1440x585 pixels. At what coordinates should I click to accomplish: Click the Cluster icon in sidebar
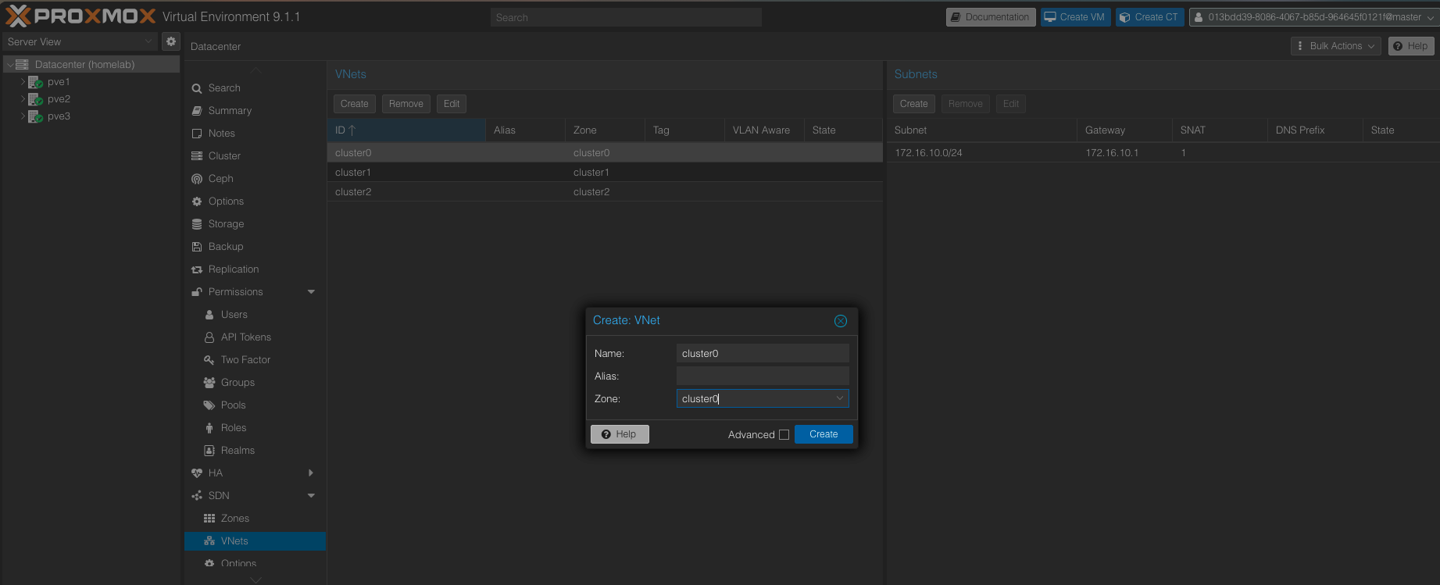[x=197, y=156]
